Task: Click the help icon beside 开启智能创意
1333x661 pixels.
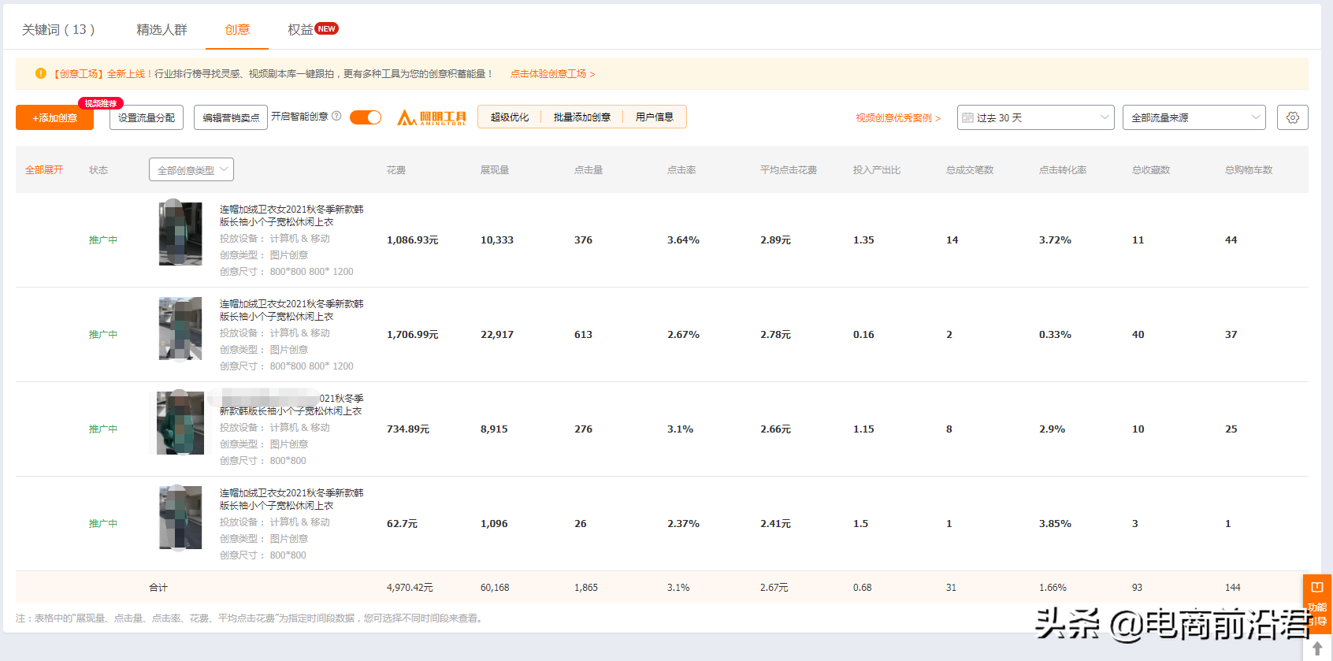Action: [x=336, y=116]
